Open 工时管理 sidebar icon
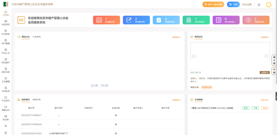This screenshot has height=135, width=277. click(6, 79)
